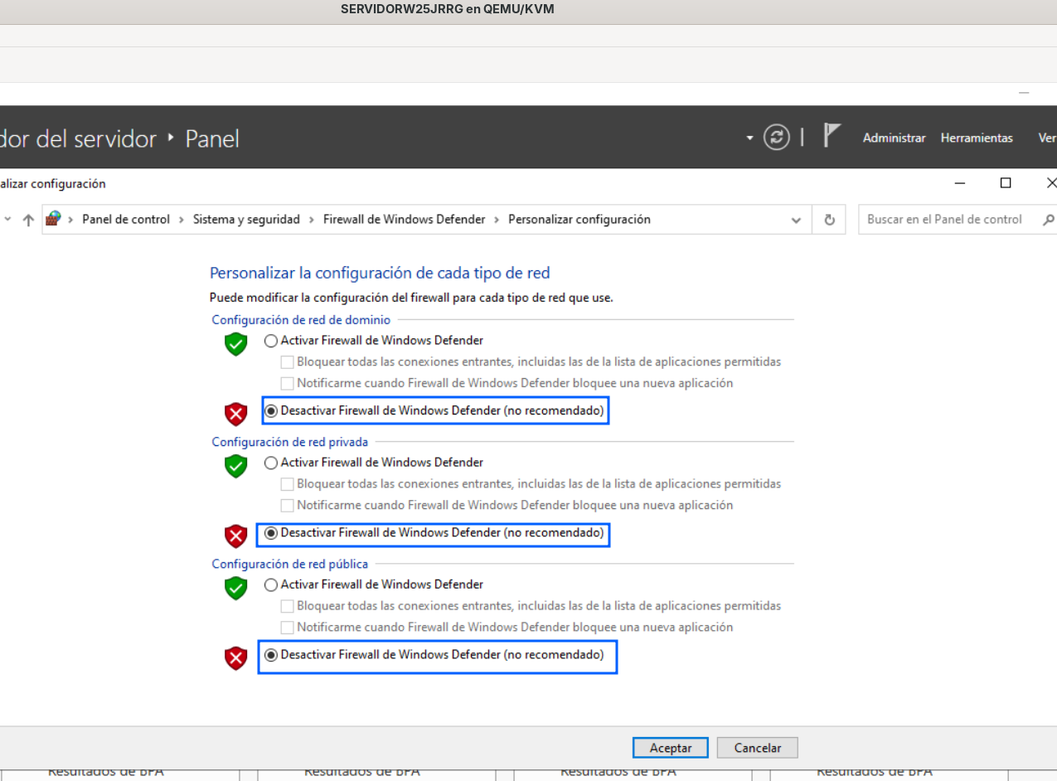Select Activar Firewall for domain network
The height and width of the screenshot is (781, 1057).
click(373, 341)
